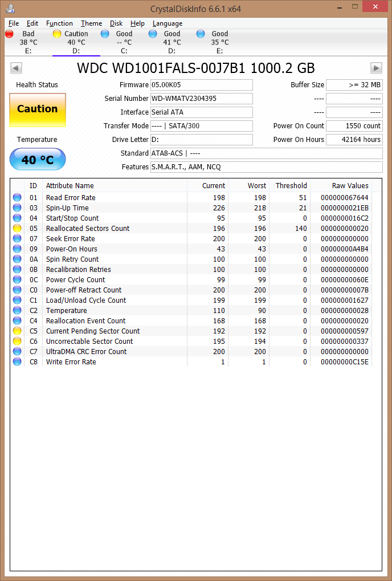Viewport: 392px width, 581px height.
Task: Click the Transfer Mode field SATA/300
Action: pyautogui.click(x=201, y=126)
